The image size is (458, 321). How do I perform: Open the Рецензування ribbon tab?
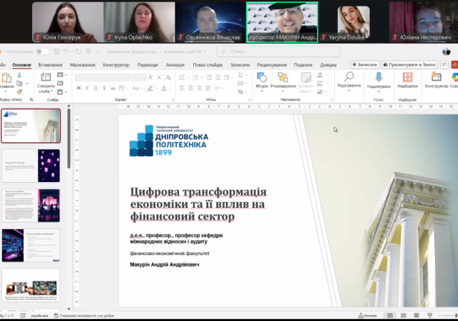pos(272,65)
